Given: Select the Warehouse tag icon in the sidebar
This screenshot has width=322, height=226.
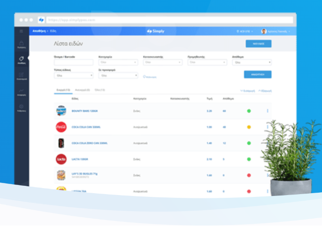Looking at the screenshot, I should click(x=21, y=59).
